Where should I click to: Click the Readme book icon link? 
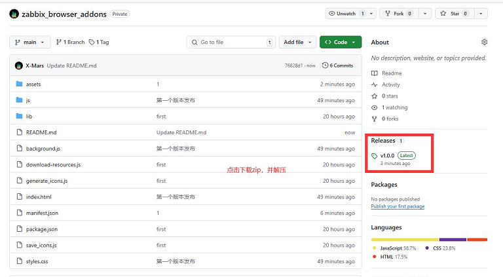click(x=375, y=73)
